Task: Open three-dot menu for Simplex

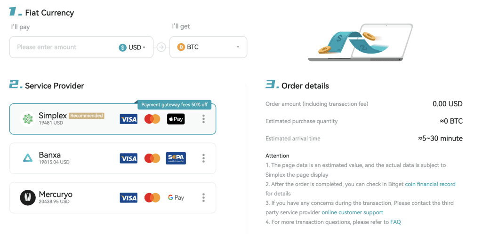Action: (203, 119)
